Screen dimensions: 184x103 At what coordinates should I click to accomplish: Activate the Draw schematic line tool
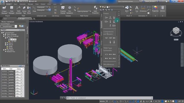point(34,9)
